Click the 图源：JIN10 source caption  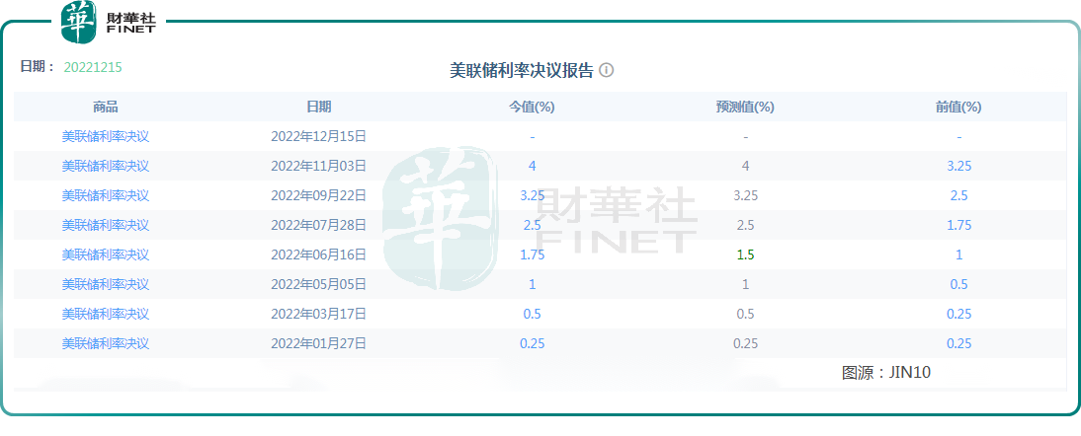(886, 373)
